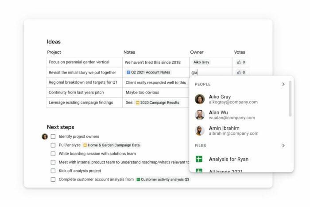
Task: Click the Sheets icon beside Analysis for Ryan
Action: tap(199, 159)
